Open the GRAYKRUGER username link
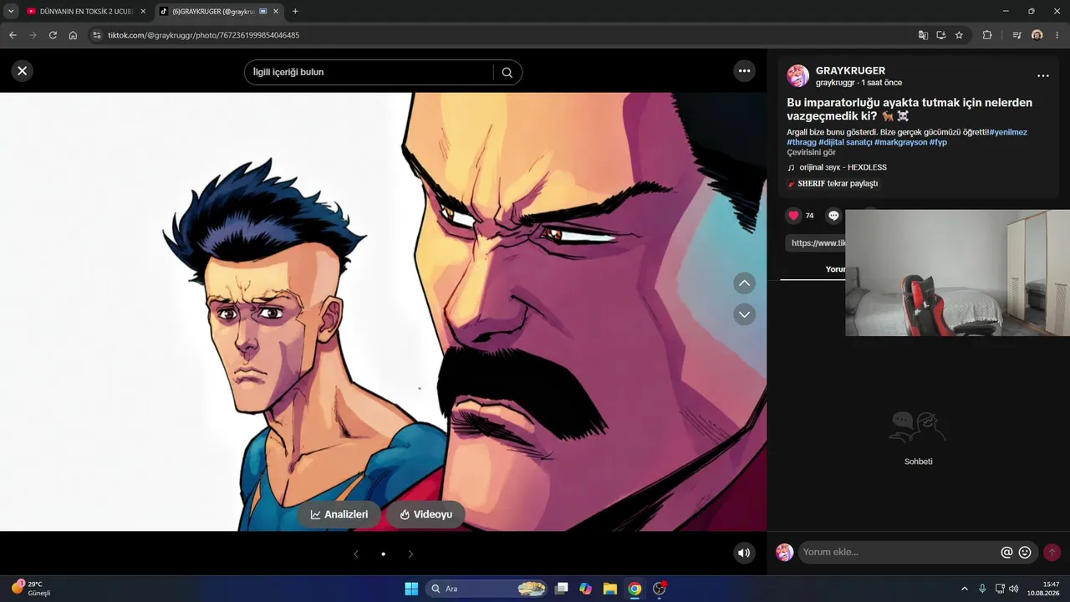1070x602 pixels. coord(850,71)
